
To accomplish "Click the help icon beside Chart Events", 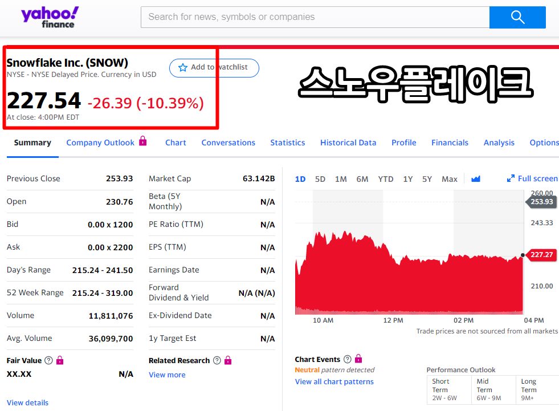I will (347, 359).
